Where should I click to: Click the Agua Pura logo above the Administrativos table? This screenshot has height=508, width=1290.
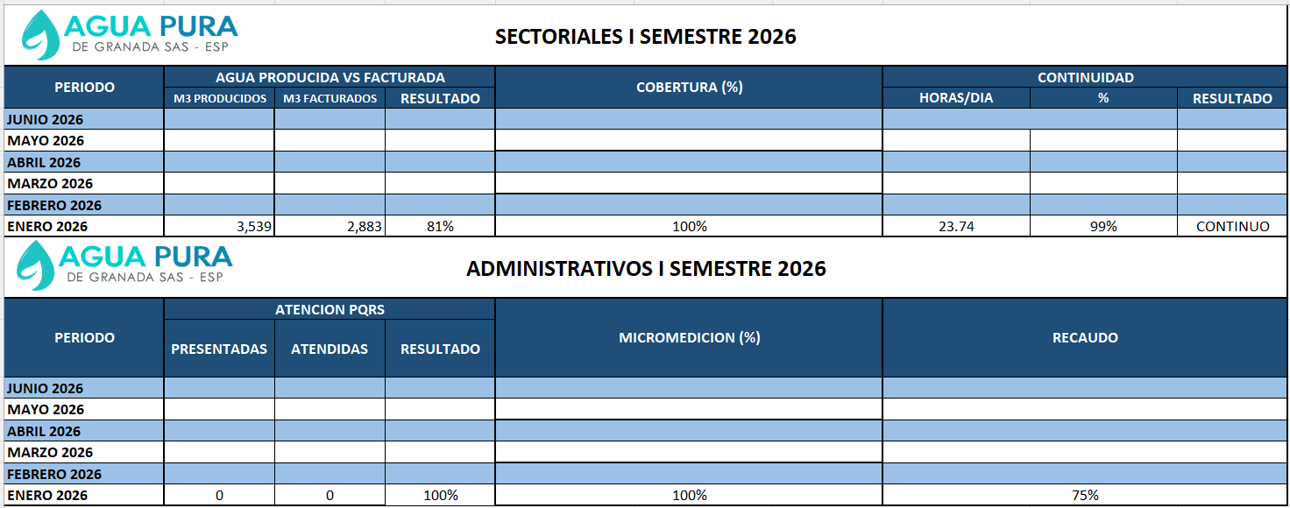click(127, 266)
